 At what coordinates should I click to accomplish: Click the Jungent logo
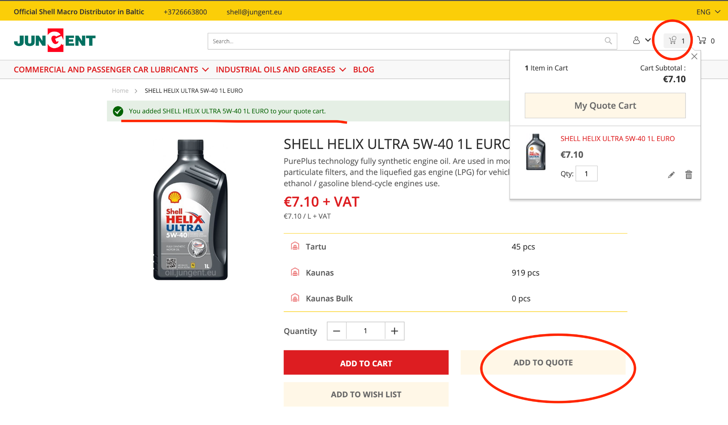tap(55, 40)
